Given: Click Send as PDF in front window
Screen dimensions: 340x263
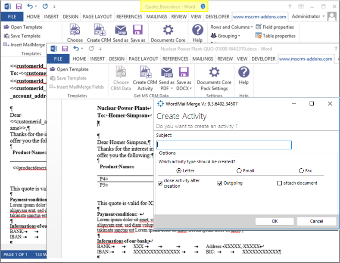Looking at the screenshot, I should coord(166,78).
